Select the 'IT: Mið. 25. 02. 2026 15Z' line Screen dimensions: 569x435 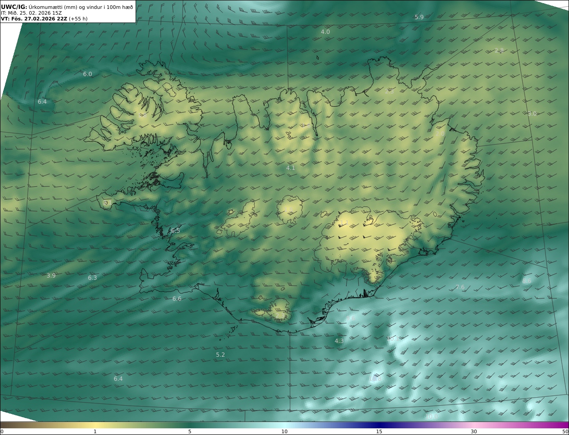32,13
